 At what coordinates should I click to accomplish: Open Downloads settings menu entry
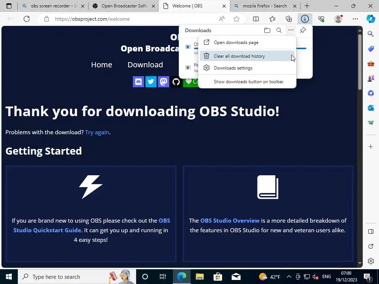[247, 68]
